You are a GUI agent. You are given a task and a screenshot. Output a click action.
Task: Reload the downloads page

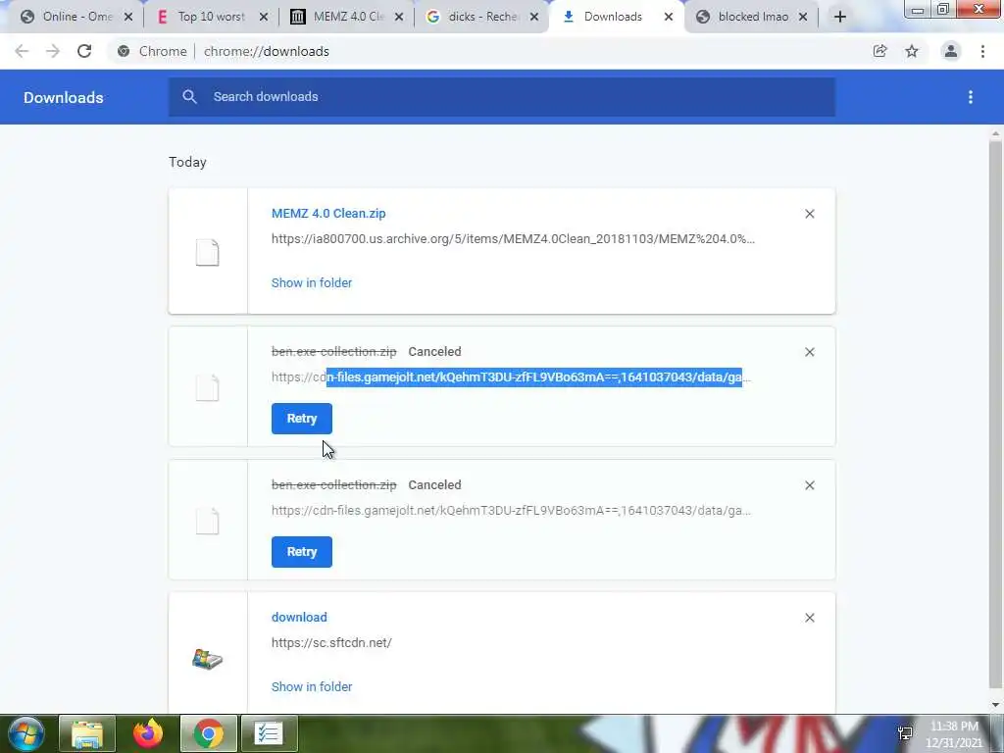point(84,51)
